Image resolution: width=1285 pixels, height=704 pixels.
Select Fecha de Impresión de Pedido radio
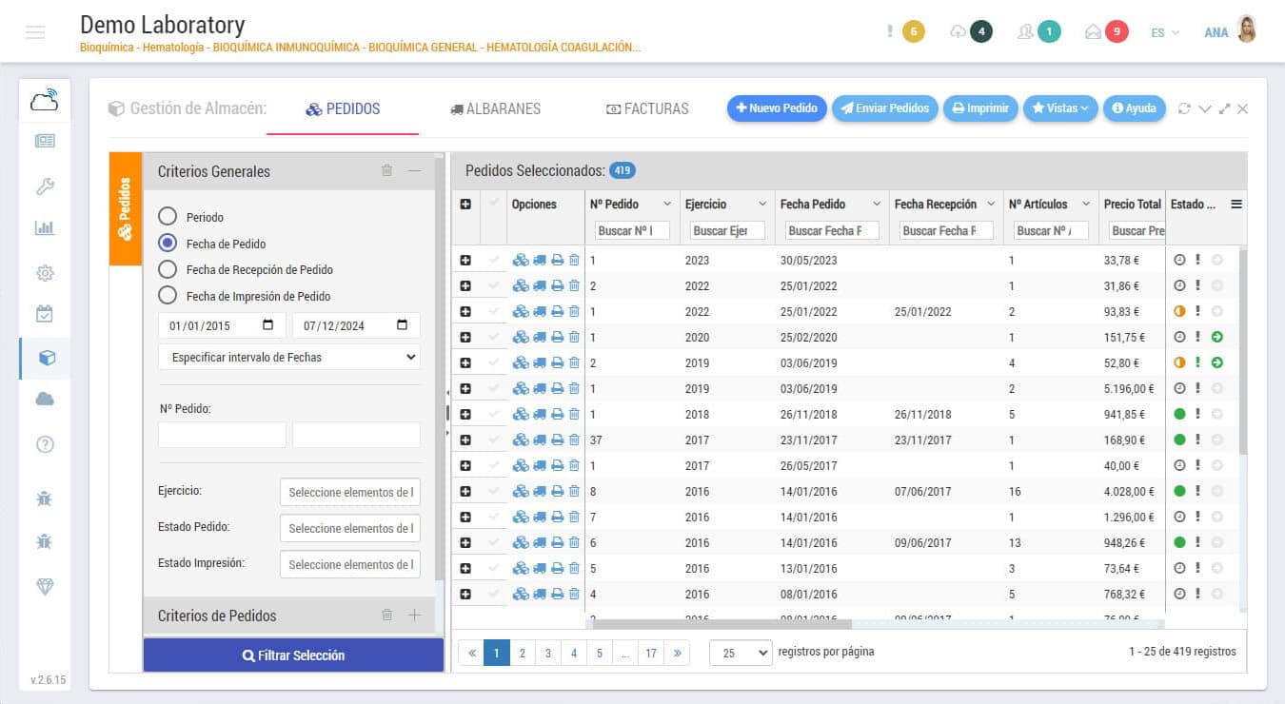[x=168, y=295]
